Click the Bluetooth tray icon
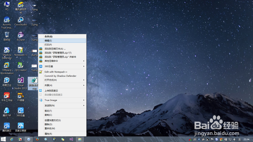Screen dimensions: 253x142 pyautogui.click(x=199, y=139)
